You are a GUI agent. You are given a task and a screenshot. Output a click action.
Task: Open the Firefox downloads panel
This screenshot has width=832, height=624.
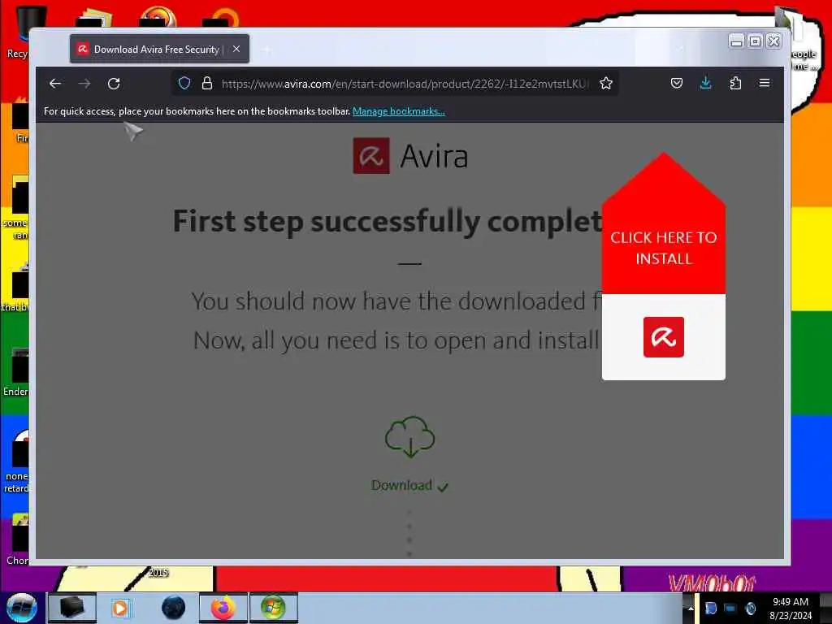click(x=706, y=84)
